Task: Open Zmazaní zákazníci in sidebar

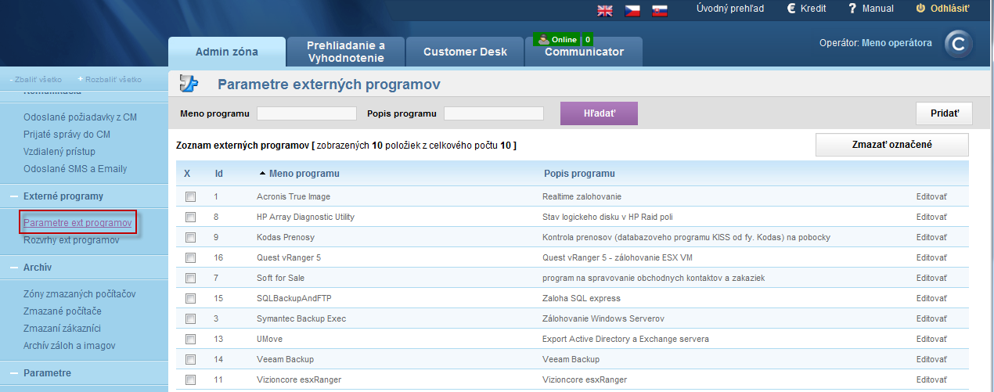Action: click(x=62, y=329)
